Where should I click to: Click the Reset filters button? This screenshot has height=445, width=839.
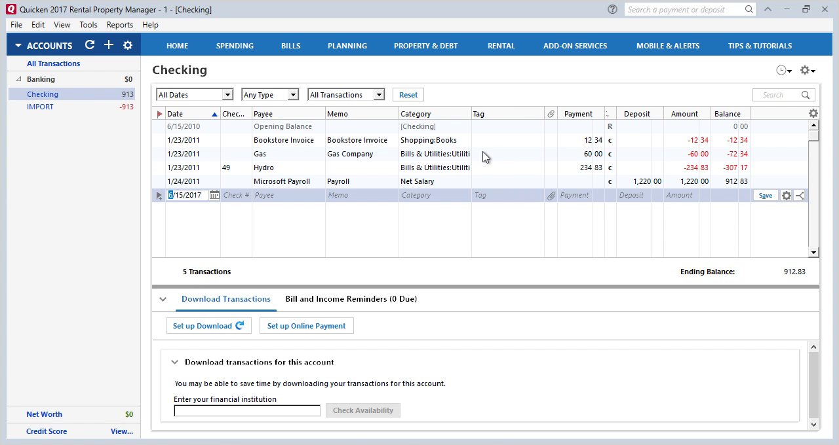pos(408,95)
